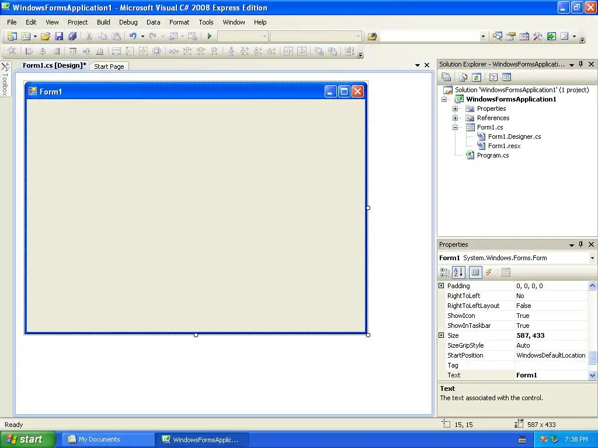
Task: Select Form1.Designer.cs in Solution Explorer
Action: tap(514, 136)
